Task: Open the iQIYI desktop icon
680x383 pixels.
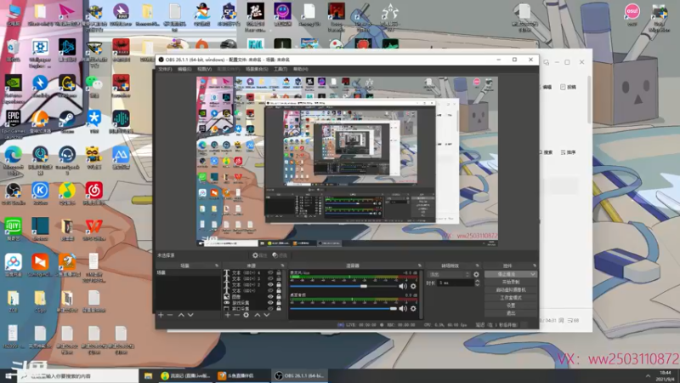Action: (x=13, y=229)
